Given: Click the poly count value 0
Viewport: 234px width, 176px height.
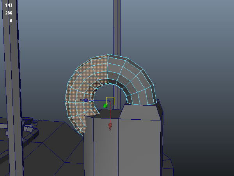Looking at the screenshot, I should point(11,21).
